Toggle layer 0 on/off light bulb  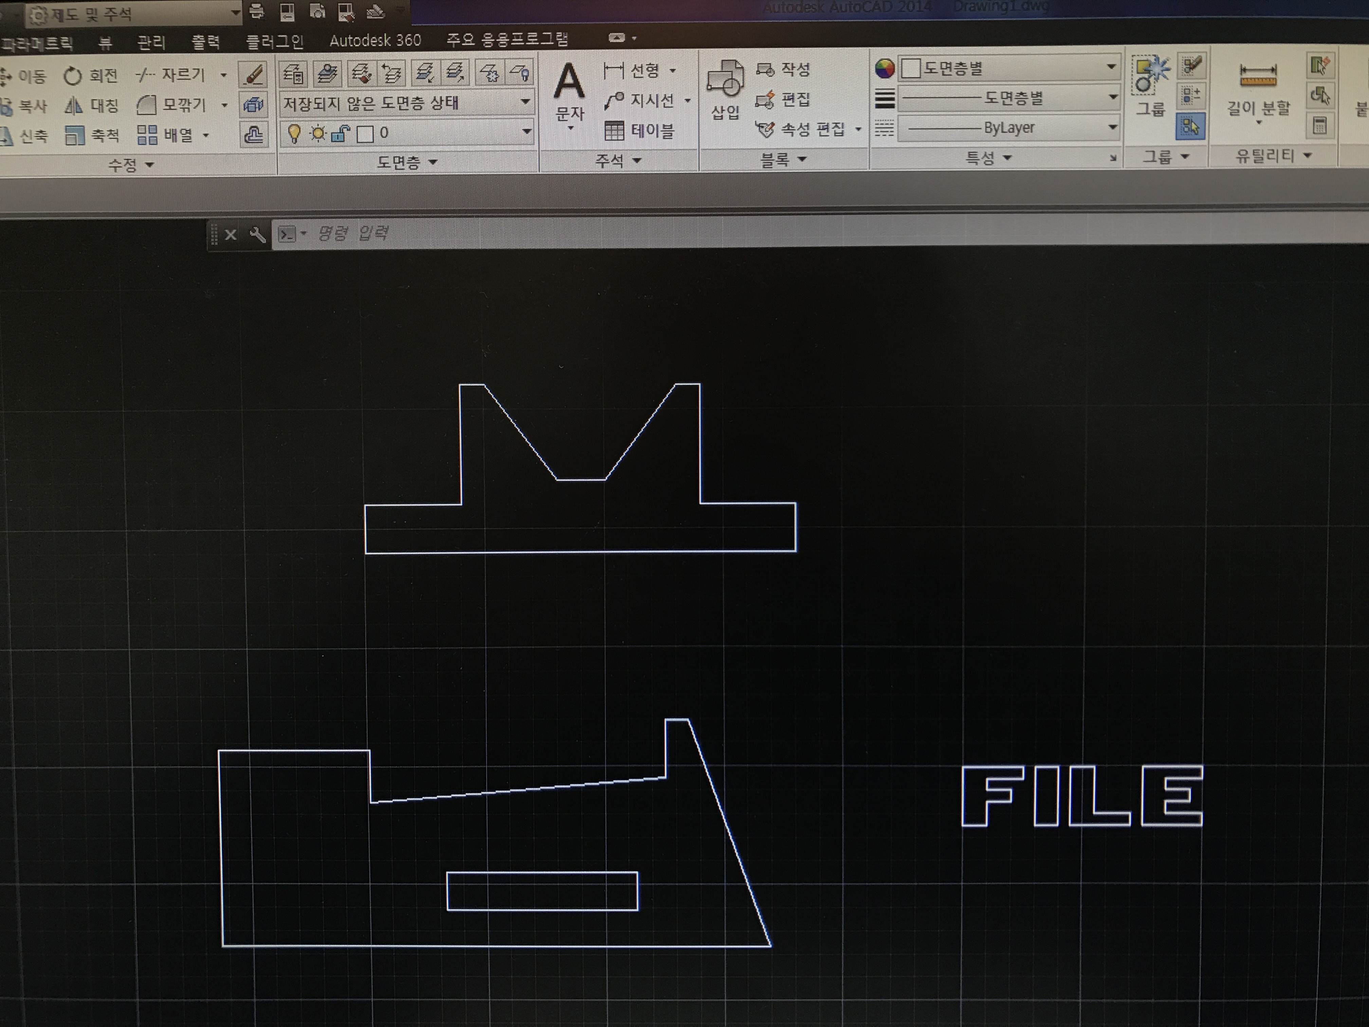coord(295,133)
